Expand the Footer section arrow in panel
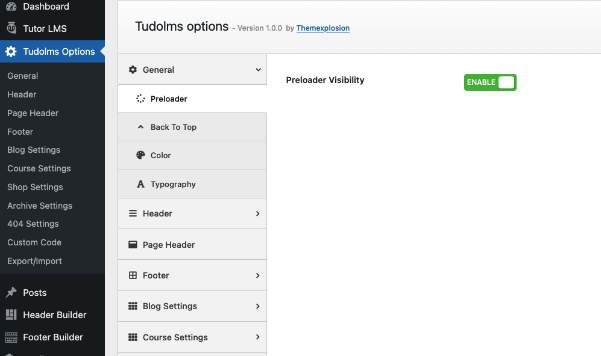 coord(258,275)
